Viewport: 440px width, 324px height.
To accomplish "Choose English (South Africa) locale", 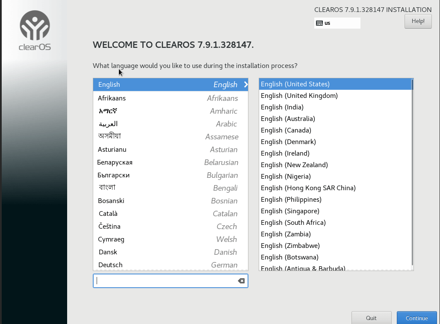I will pos(293,222).
